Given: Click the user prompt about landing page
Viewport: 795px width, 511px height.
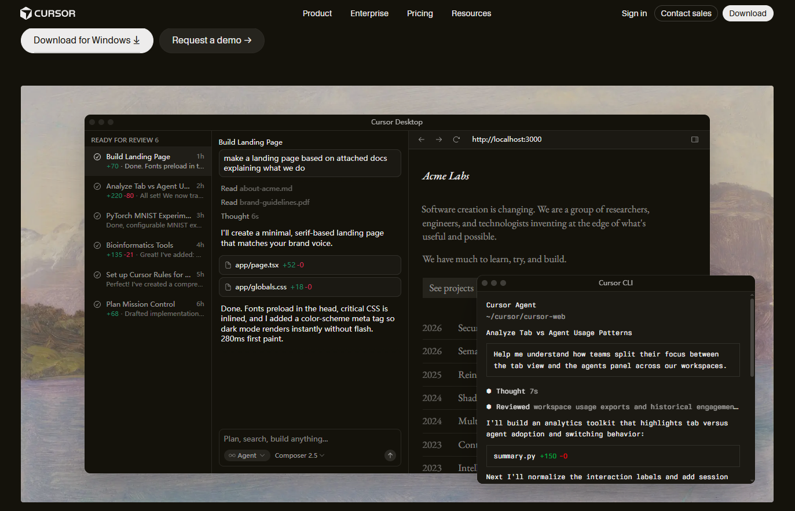Looking at the screenshot, I should (310, 163).
